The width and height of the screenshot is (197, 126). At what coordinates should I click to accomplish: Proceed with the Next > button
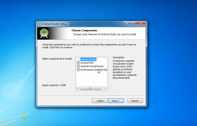tap(116, 101)
